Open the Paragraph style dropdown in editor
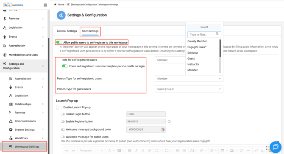The height and width of the screenshot is (154, 284). coord(91,151)
